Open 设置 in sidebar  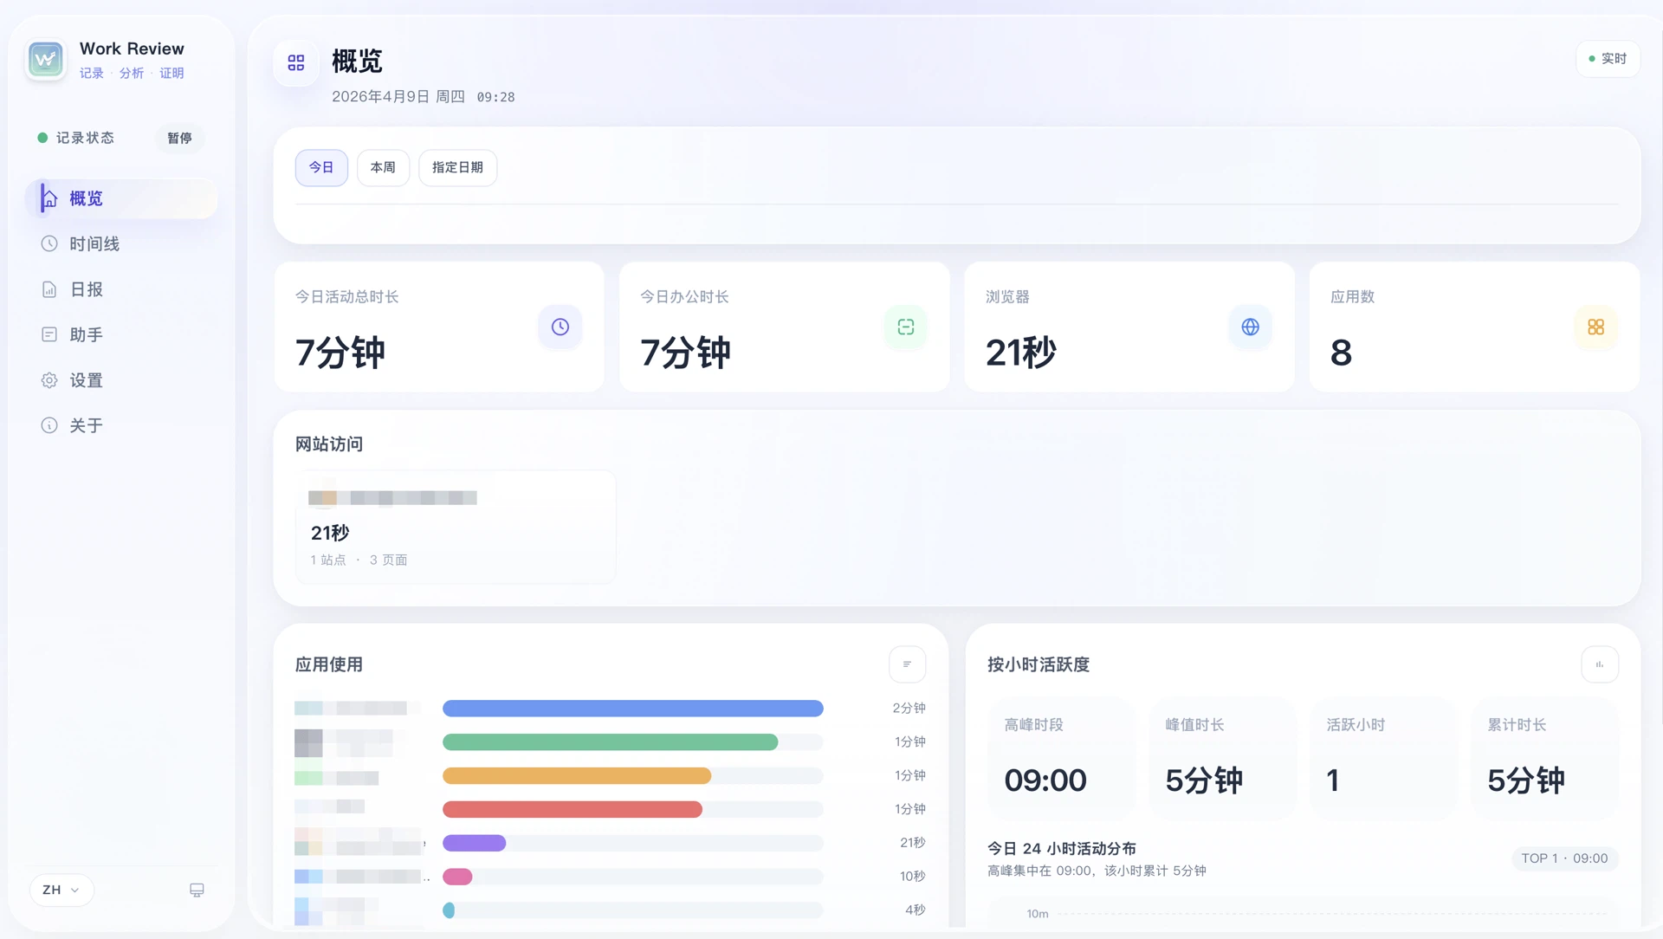(121, 380)
